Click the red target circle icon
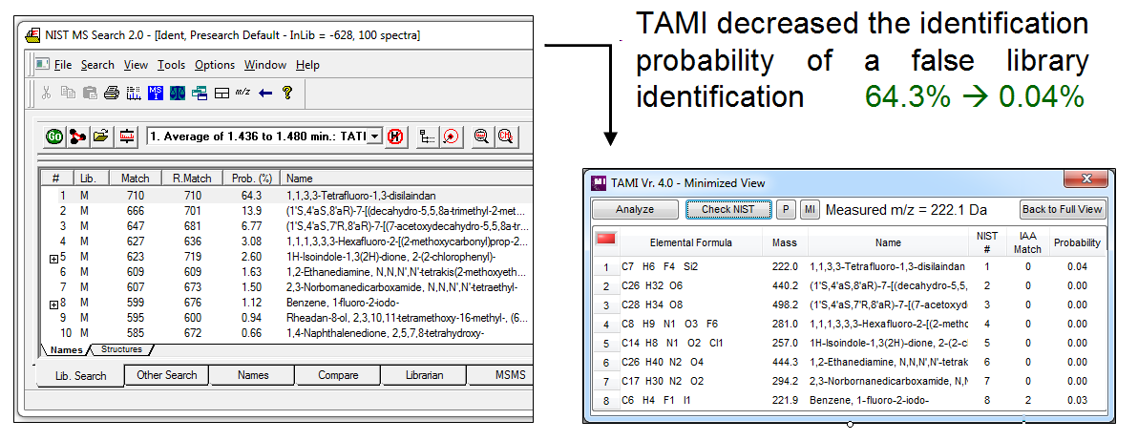 click(452, 136)
